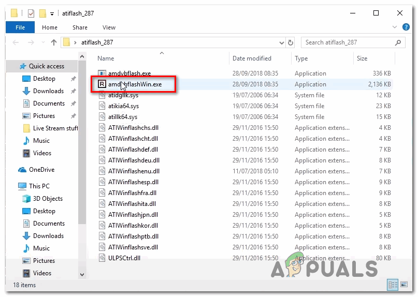Click the OneDrive cloud icon
Viewport: 418px width, 297px height.
click(x=22, y=170)
